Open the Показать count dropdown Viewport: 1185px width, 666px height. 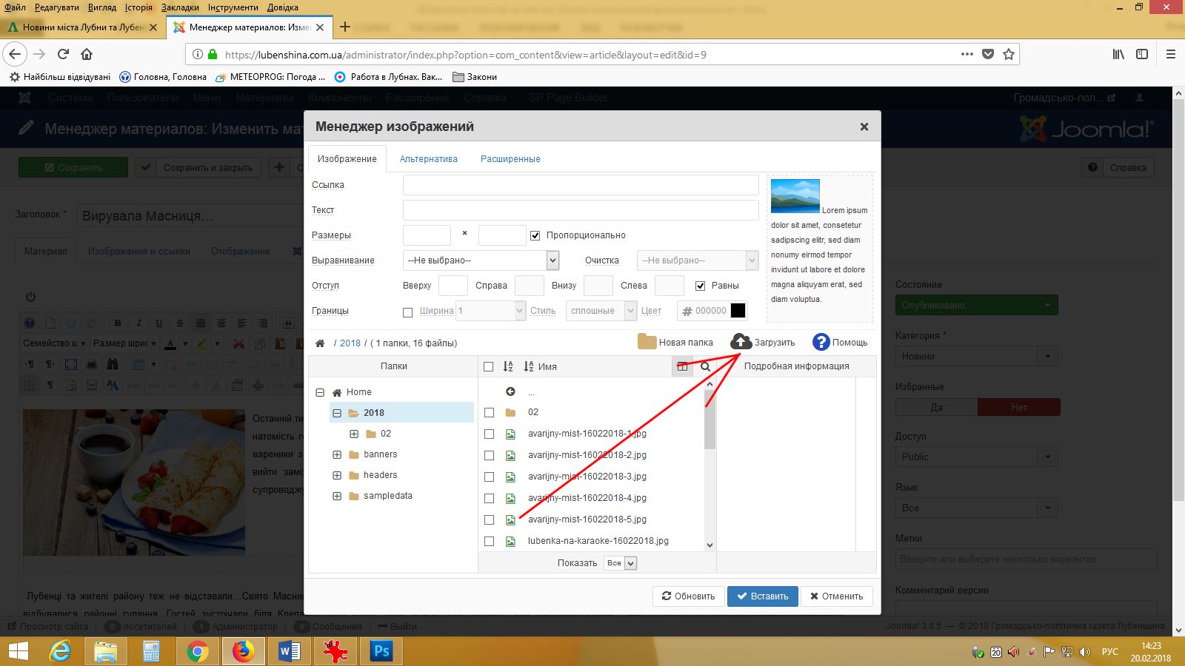pos(620,563)
